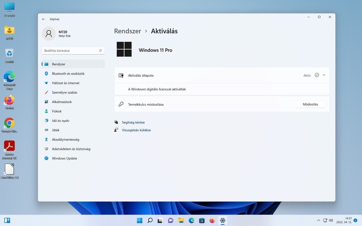Go back with the arrow beside Gépház
The image size is (362, 226).
click(x=43, y=19)
